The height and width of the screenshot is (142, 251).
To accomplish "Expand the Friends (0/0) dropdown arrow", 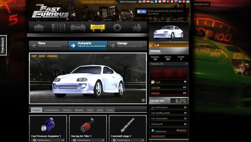I will [x=186, y=64].
